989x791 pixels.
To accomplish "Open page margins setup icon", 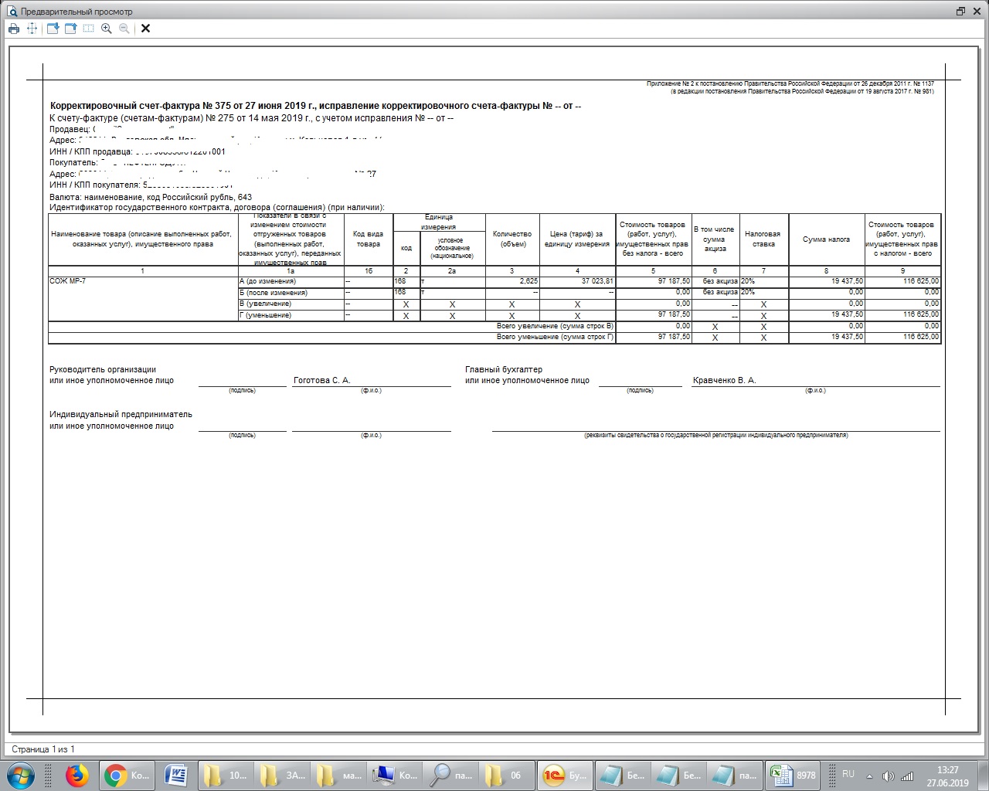I will [x=32, y=29].
